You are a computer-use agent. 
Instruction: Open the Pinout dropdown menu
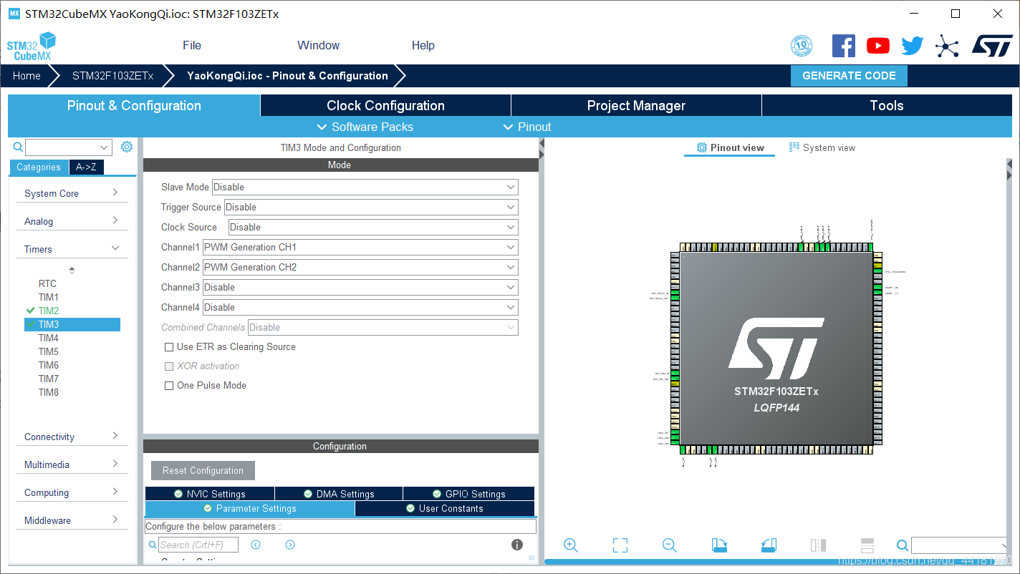point(527,127)
